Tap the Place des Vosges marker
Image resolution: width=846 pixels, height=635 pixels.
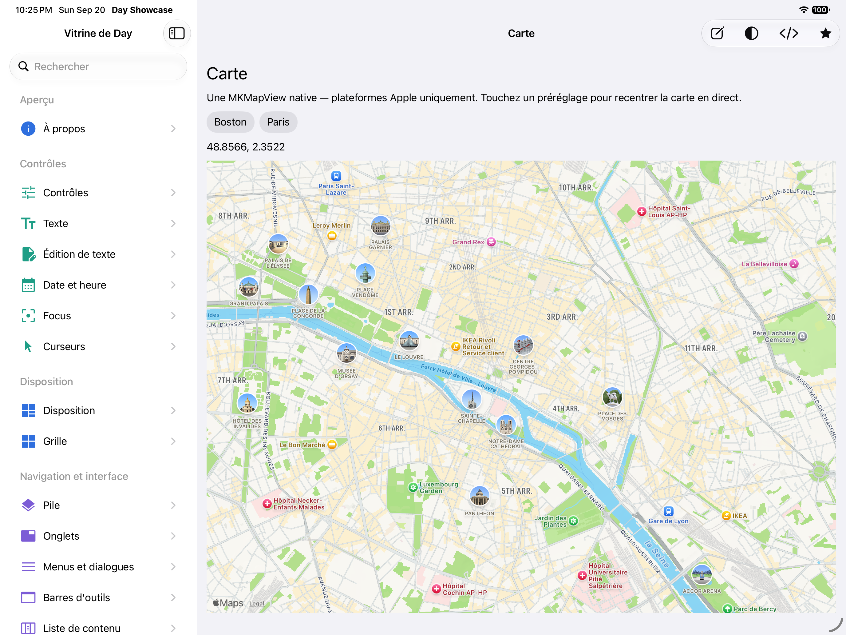612,397
